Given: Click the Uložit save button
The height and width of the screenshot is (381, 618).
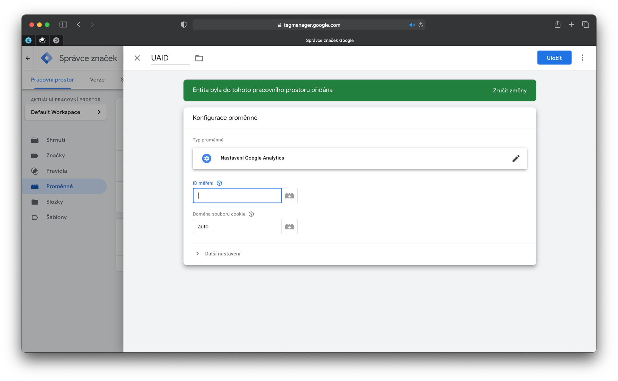Looking at the screenshot, I should (554, 58).
